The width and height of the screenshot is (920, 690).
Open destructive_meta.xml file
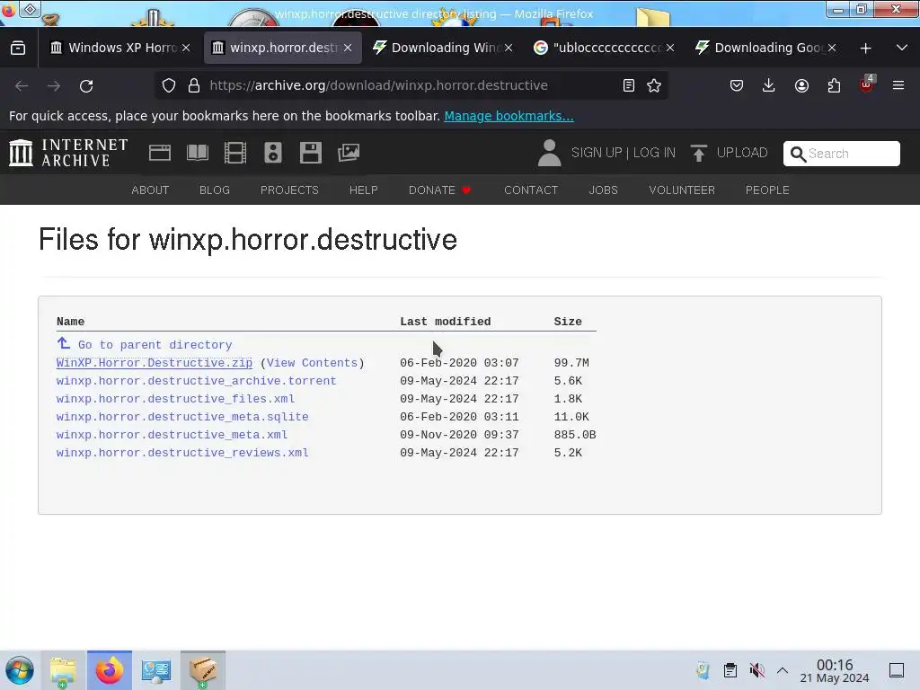click(x=172, y=435)
